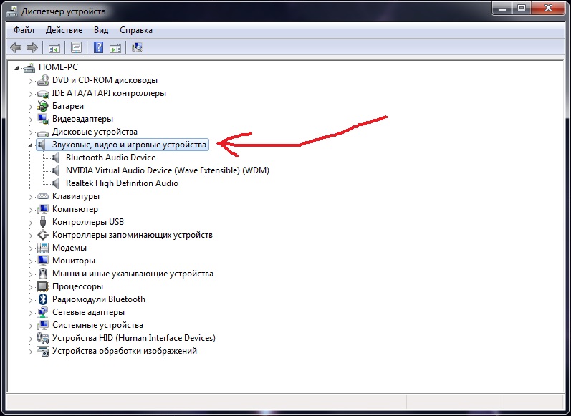Open the Файл menu

click(24, 30)
